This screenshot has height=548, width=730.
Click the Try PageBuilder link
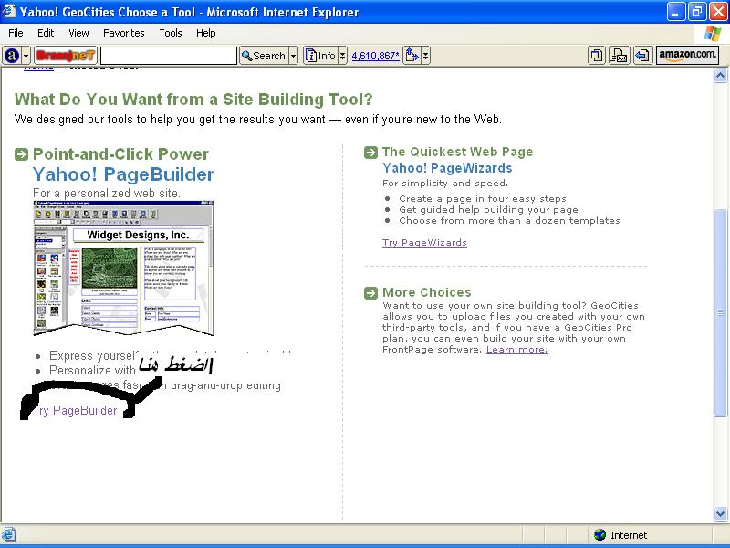pyautogui.click(x=75, y=410)
